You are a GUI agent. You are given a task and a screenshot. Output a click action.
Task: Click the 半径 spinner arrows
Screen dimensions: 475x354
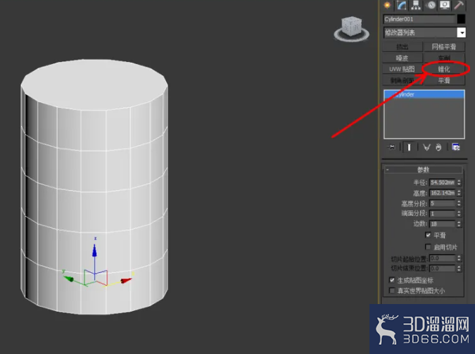coord(459,182)
